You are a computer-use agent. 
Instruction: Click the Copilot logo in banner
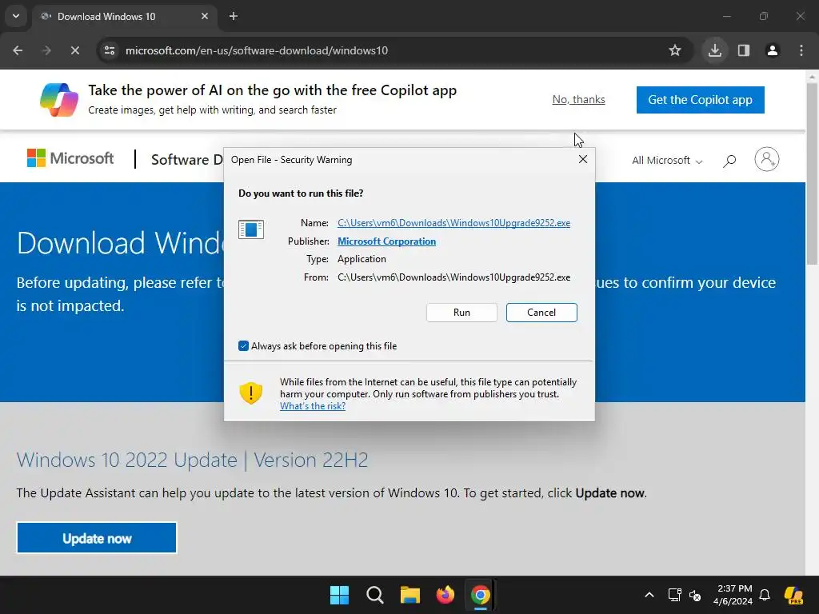click(x=59, y=100)
